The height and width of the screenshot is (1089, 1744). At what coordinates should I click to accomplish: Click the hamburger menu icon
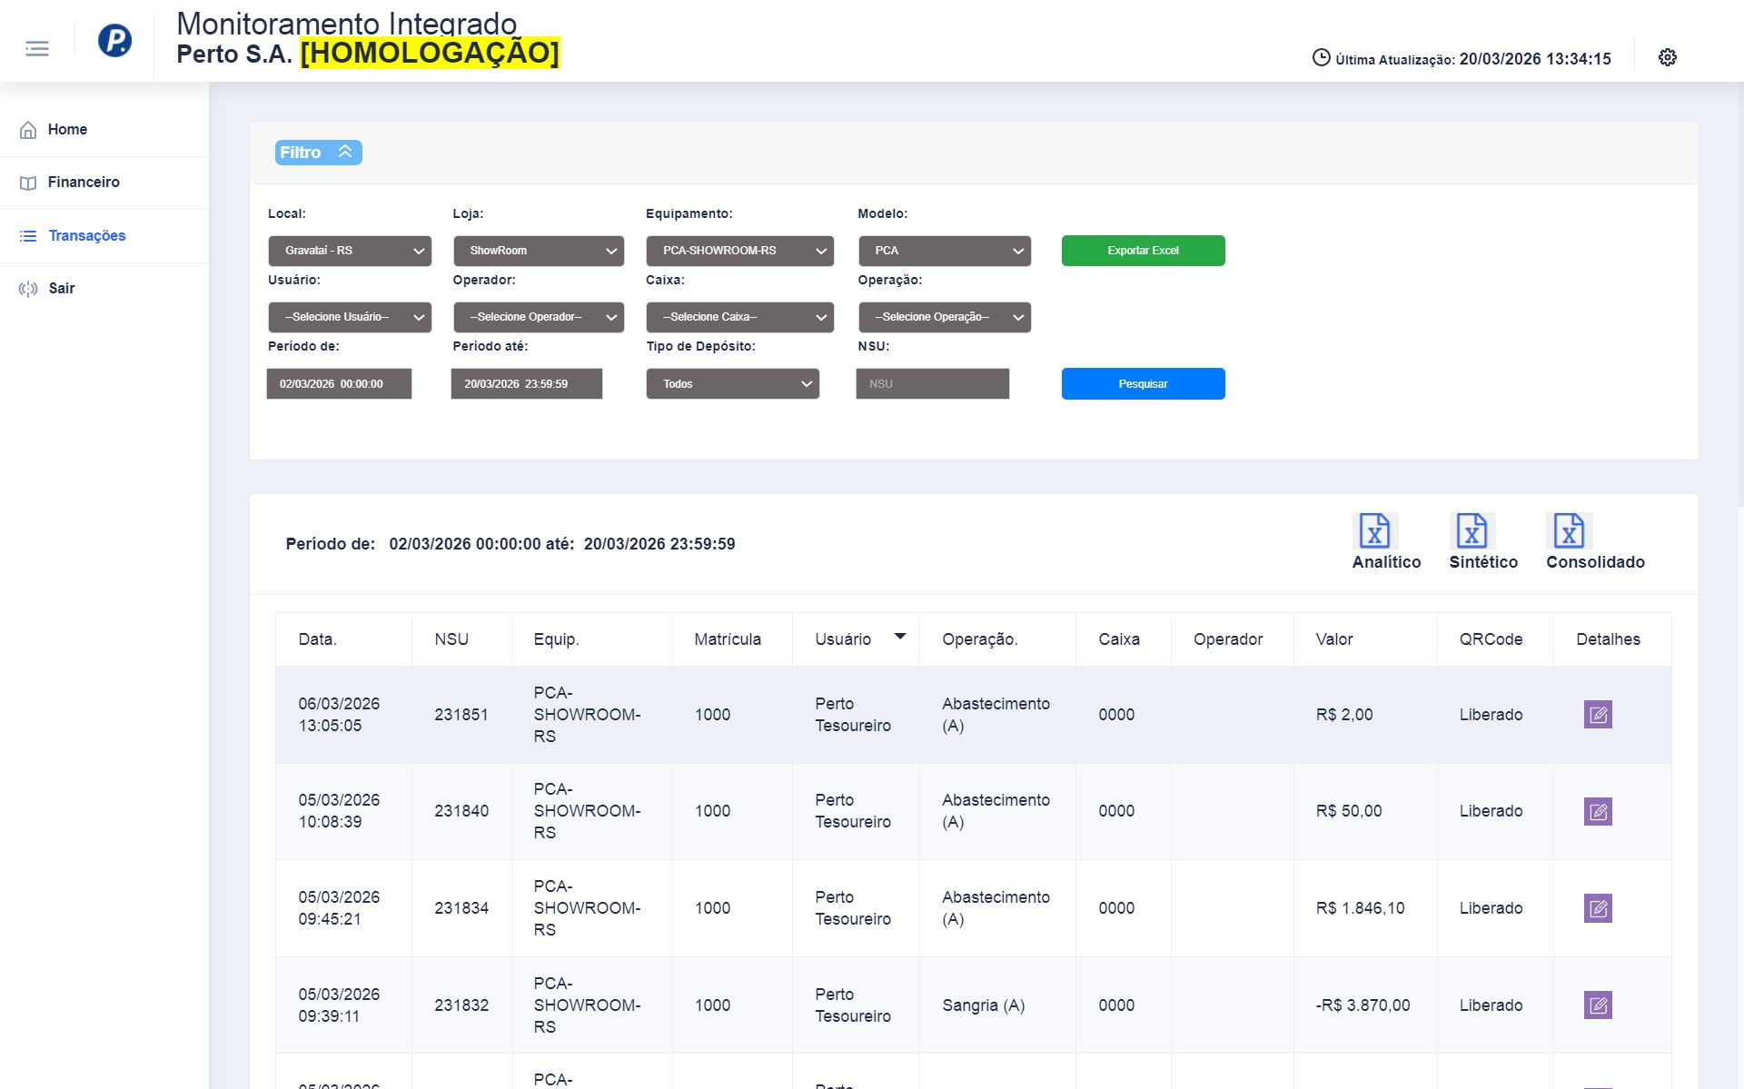[37, 48]
